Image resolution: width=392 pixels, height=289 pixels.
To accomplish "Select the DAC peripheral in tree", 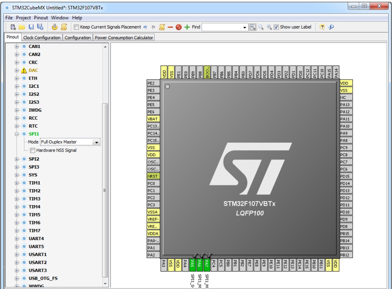I will pyautogui.click(x=33, y=70).
